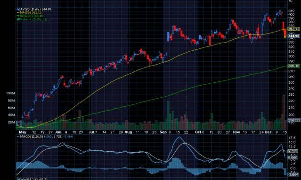Click the 'Dec' month label on time axis
The width and height of the screenshot is (301, 180).
coord(268,132)
